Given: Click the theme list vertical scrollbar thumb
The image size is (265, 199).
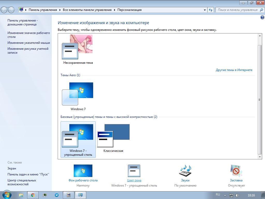Looking at the screenshot, I should tap(260, 100).
